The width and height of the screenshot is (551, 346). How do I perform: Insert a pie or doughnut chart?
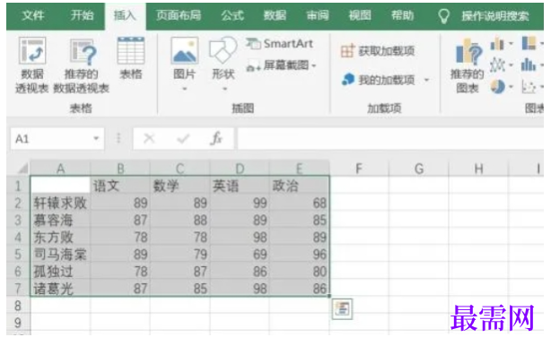(x=497, y=86)
